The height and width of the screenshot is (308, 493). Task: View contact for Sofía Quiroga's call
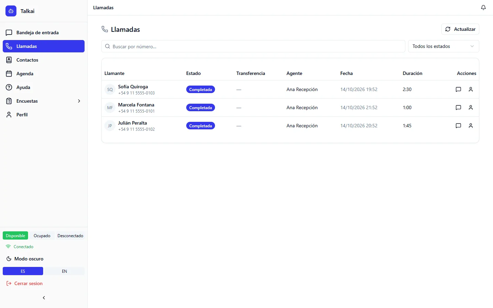pyautogui.click(x=471, y=89)
